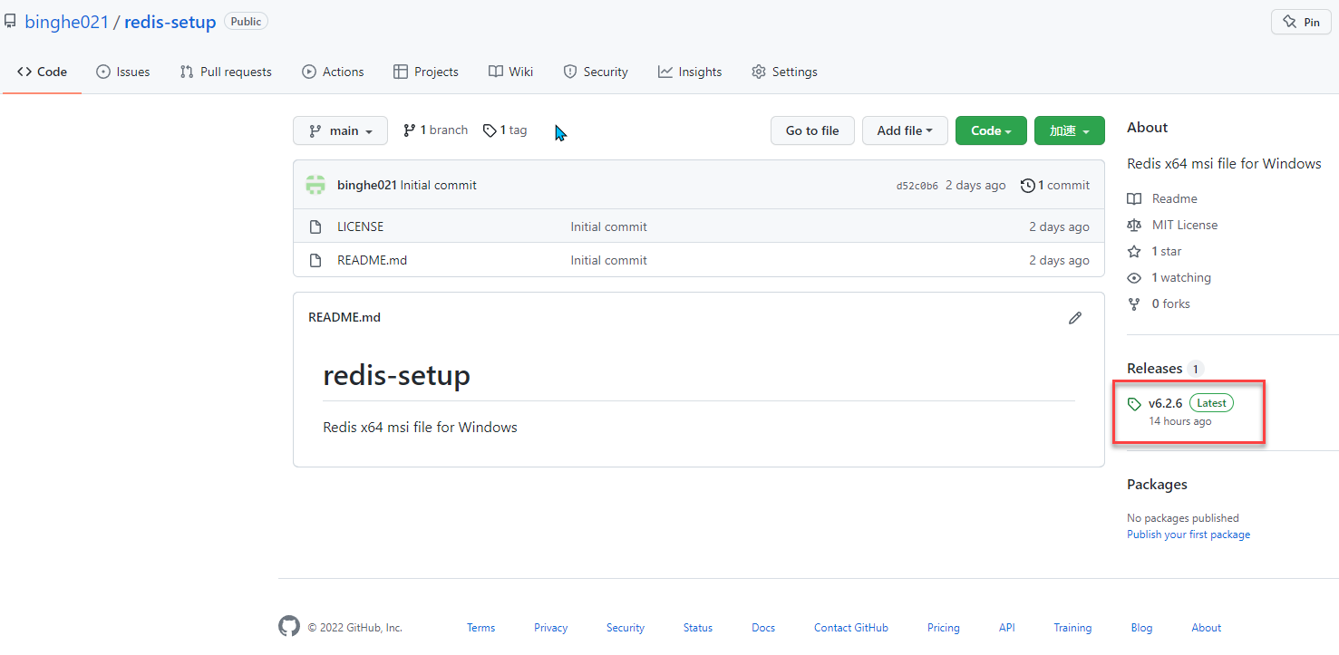The height and width of the screenshot is (655, 1339).
Task: Open the README.md file link
Action: (x=372, y=260)
